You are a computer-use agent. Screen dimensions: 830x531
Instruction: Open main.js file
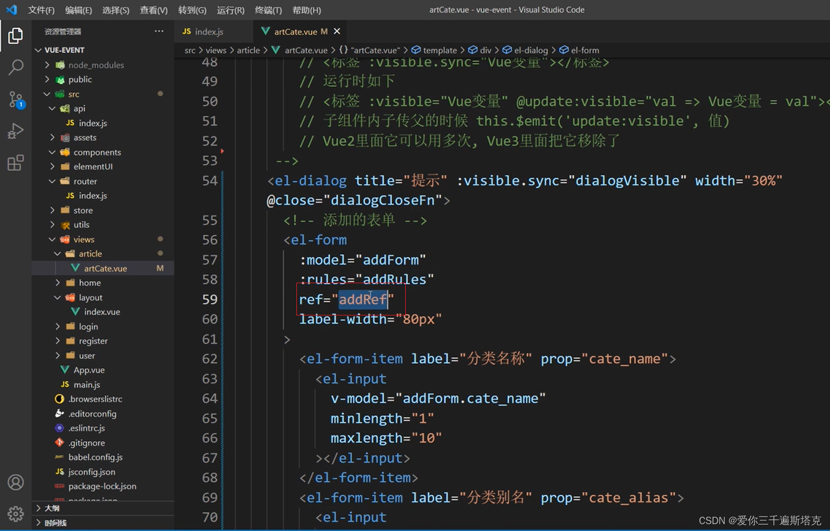87,385
